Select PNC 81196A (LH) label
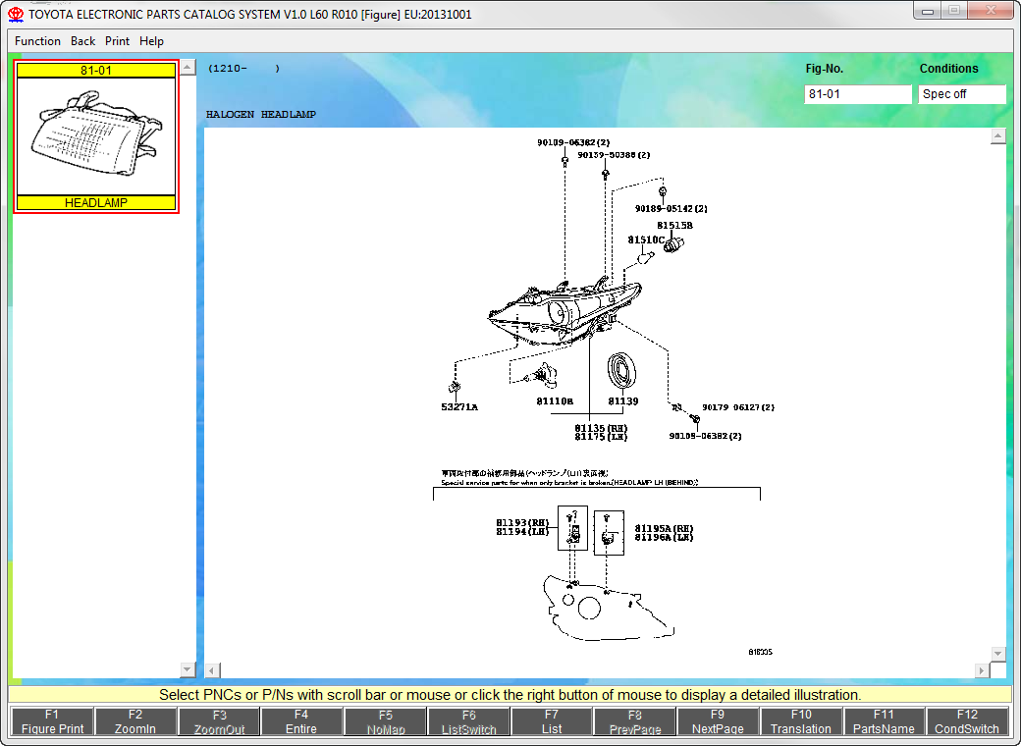This screenshot has width=1021, height=746. point(665,537)
